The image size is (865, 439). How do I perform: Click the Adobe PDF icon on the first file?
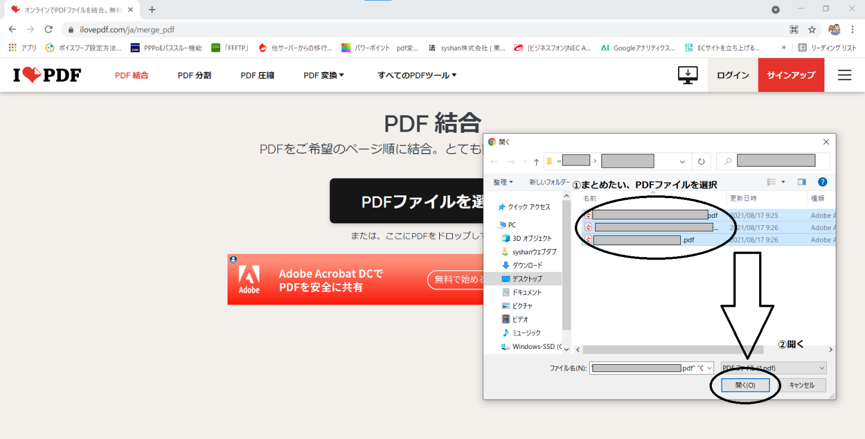pos(587,215)
